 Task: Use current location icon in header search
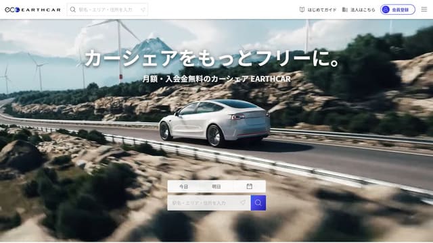(x=143, y=9)
